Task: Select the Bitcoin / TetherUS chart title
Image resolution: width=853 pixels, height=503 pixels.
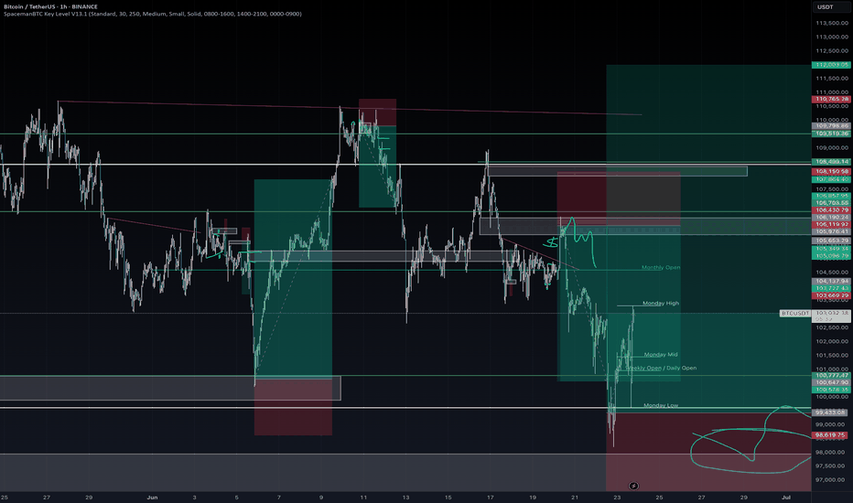Action: [x=50, y=6]
